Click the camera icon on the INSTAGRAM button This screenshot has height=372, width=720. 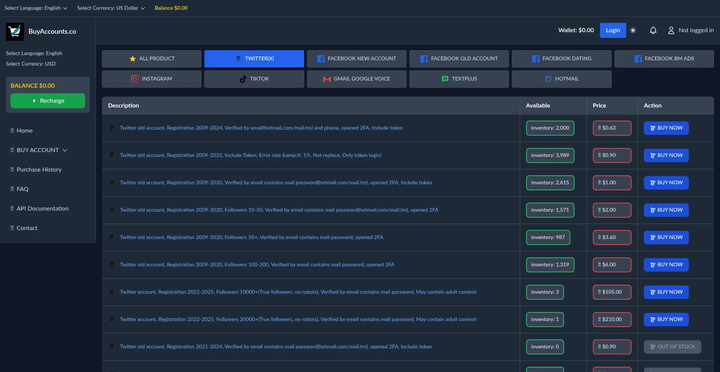click(135, 79)
